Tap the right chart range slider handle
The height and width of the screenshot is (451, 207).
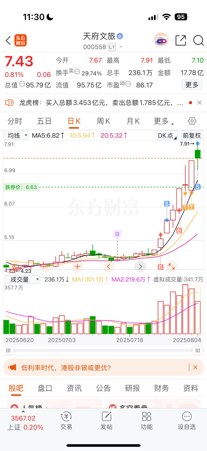198,350
